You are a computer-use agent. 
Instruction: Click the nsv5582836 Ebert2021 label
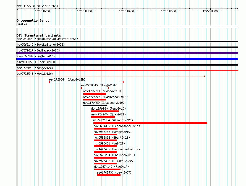[x=112, y=138]
